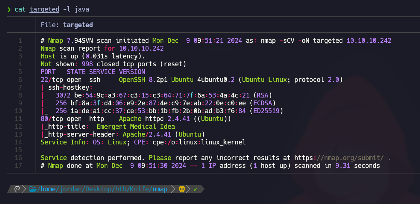The width and height of the screenshot is (420, 204).
Task: Click the 'Emergent Medical Idea' http-title text
Action: click(136, 127)
